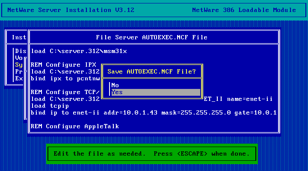The image size is (308, 171).
Task: Click the 'Dis' menu item behind the editor
Action: pyautogui.click(x=21, y=51)
